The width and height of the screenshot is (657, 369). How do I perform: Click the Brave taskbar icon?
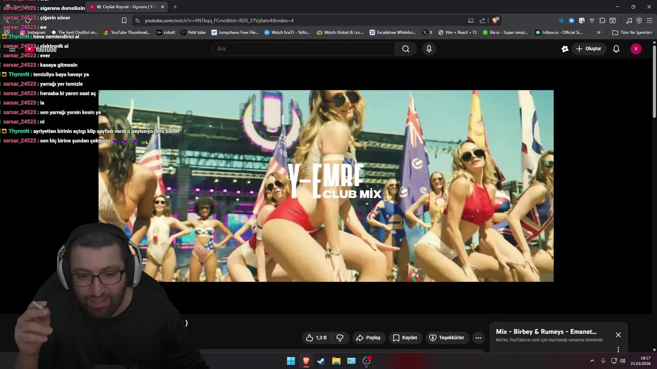[306, 361]
